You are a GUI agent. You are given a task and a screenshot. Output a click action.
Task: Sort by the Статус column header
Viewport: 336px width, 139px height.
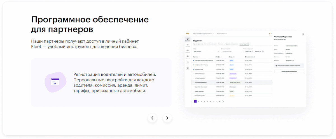point(232,57)
